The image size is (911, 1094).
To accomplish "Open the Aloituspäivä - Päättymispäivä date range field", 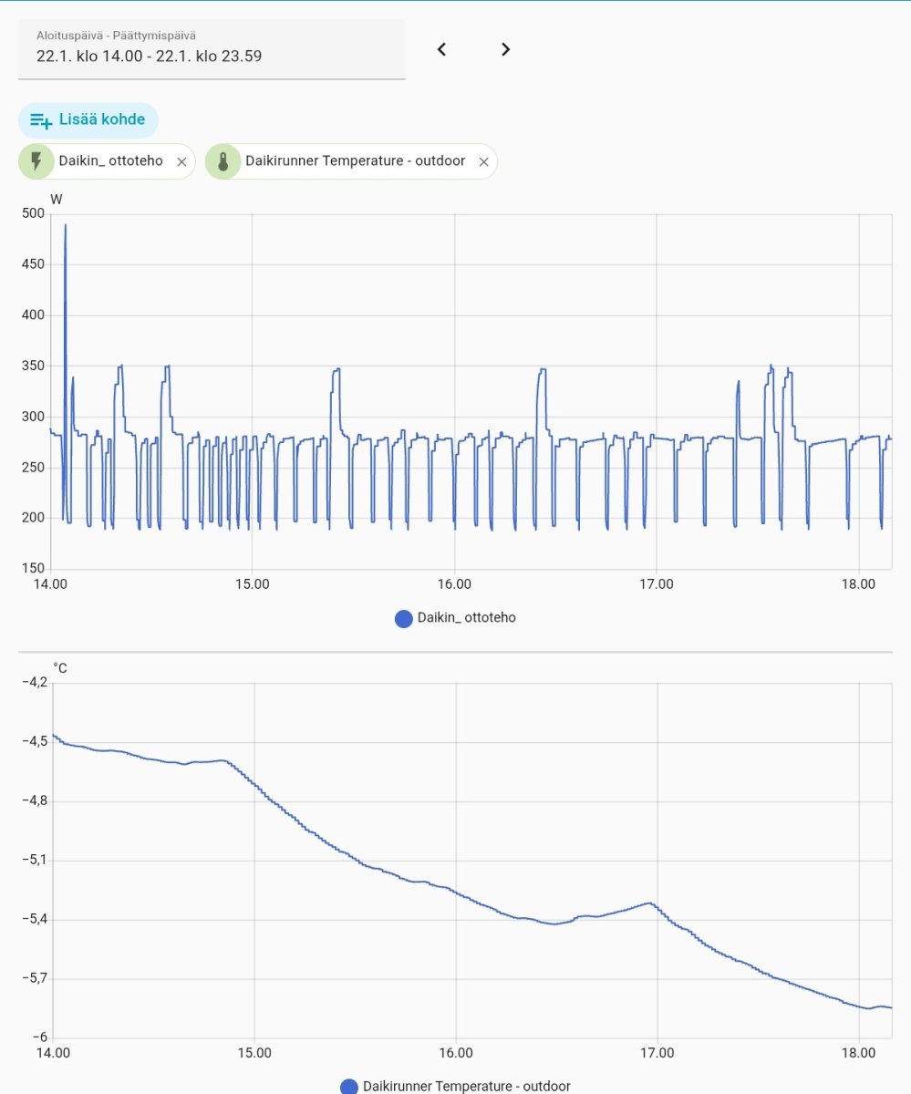I will pyautogui.click(x=211, y=49).
